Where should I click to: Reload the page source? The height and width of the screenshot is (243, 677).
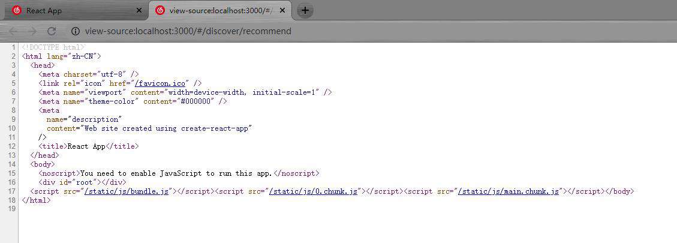tap(52, 31)
